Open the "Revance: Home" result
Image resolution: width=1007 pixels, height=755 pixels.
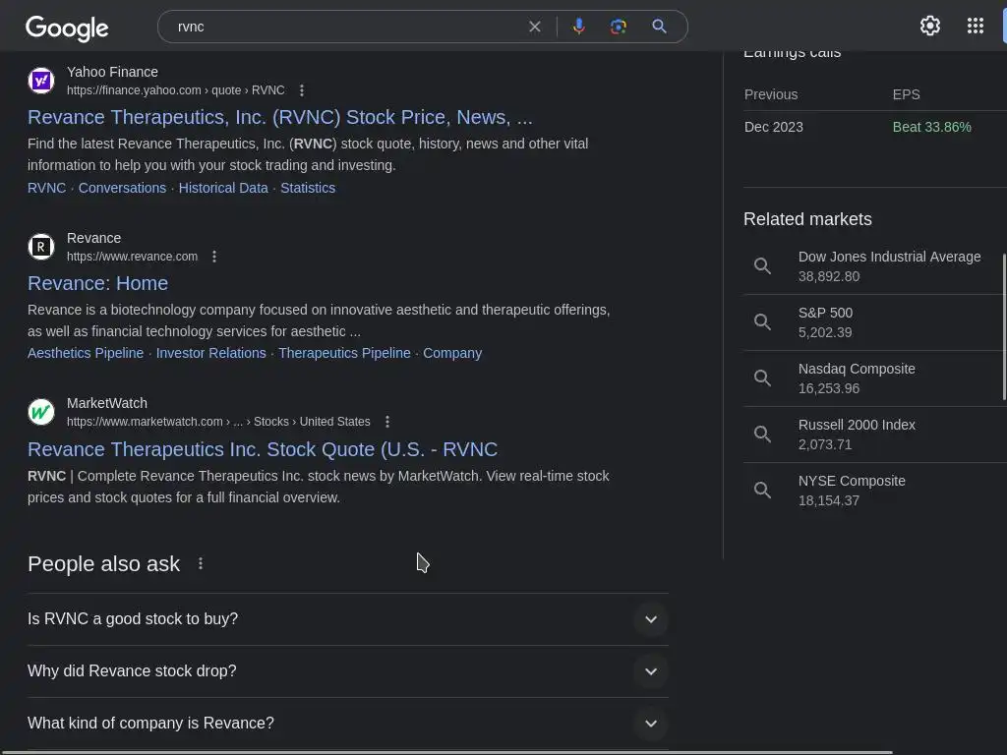[x=97, y=283]
